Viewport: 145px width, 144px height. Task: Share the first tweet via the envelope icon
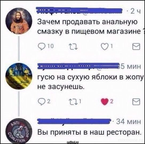click(x=136, y=46)
